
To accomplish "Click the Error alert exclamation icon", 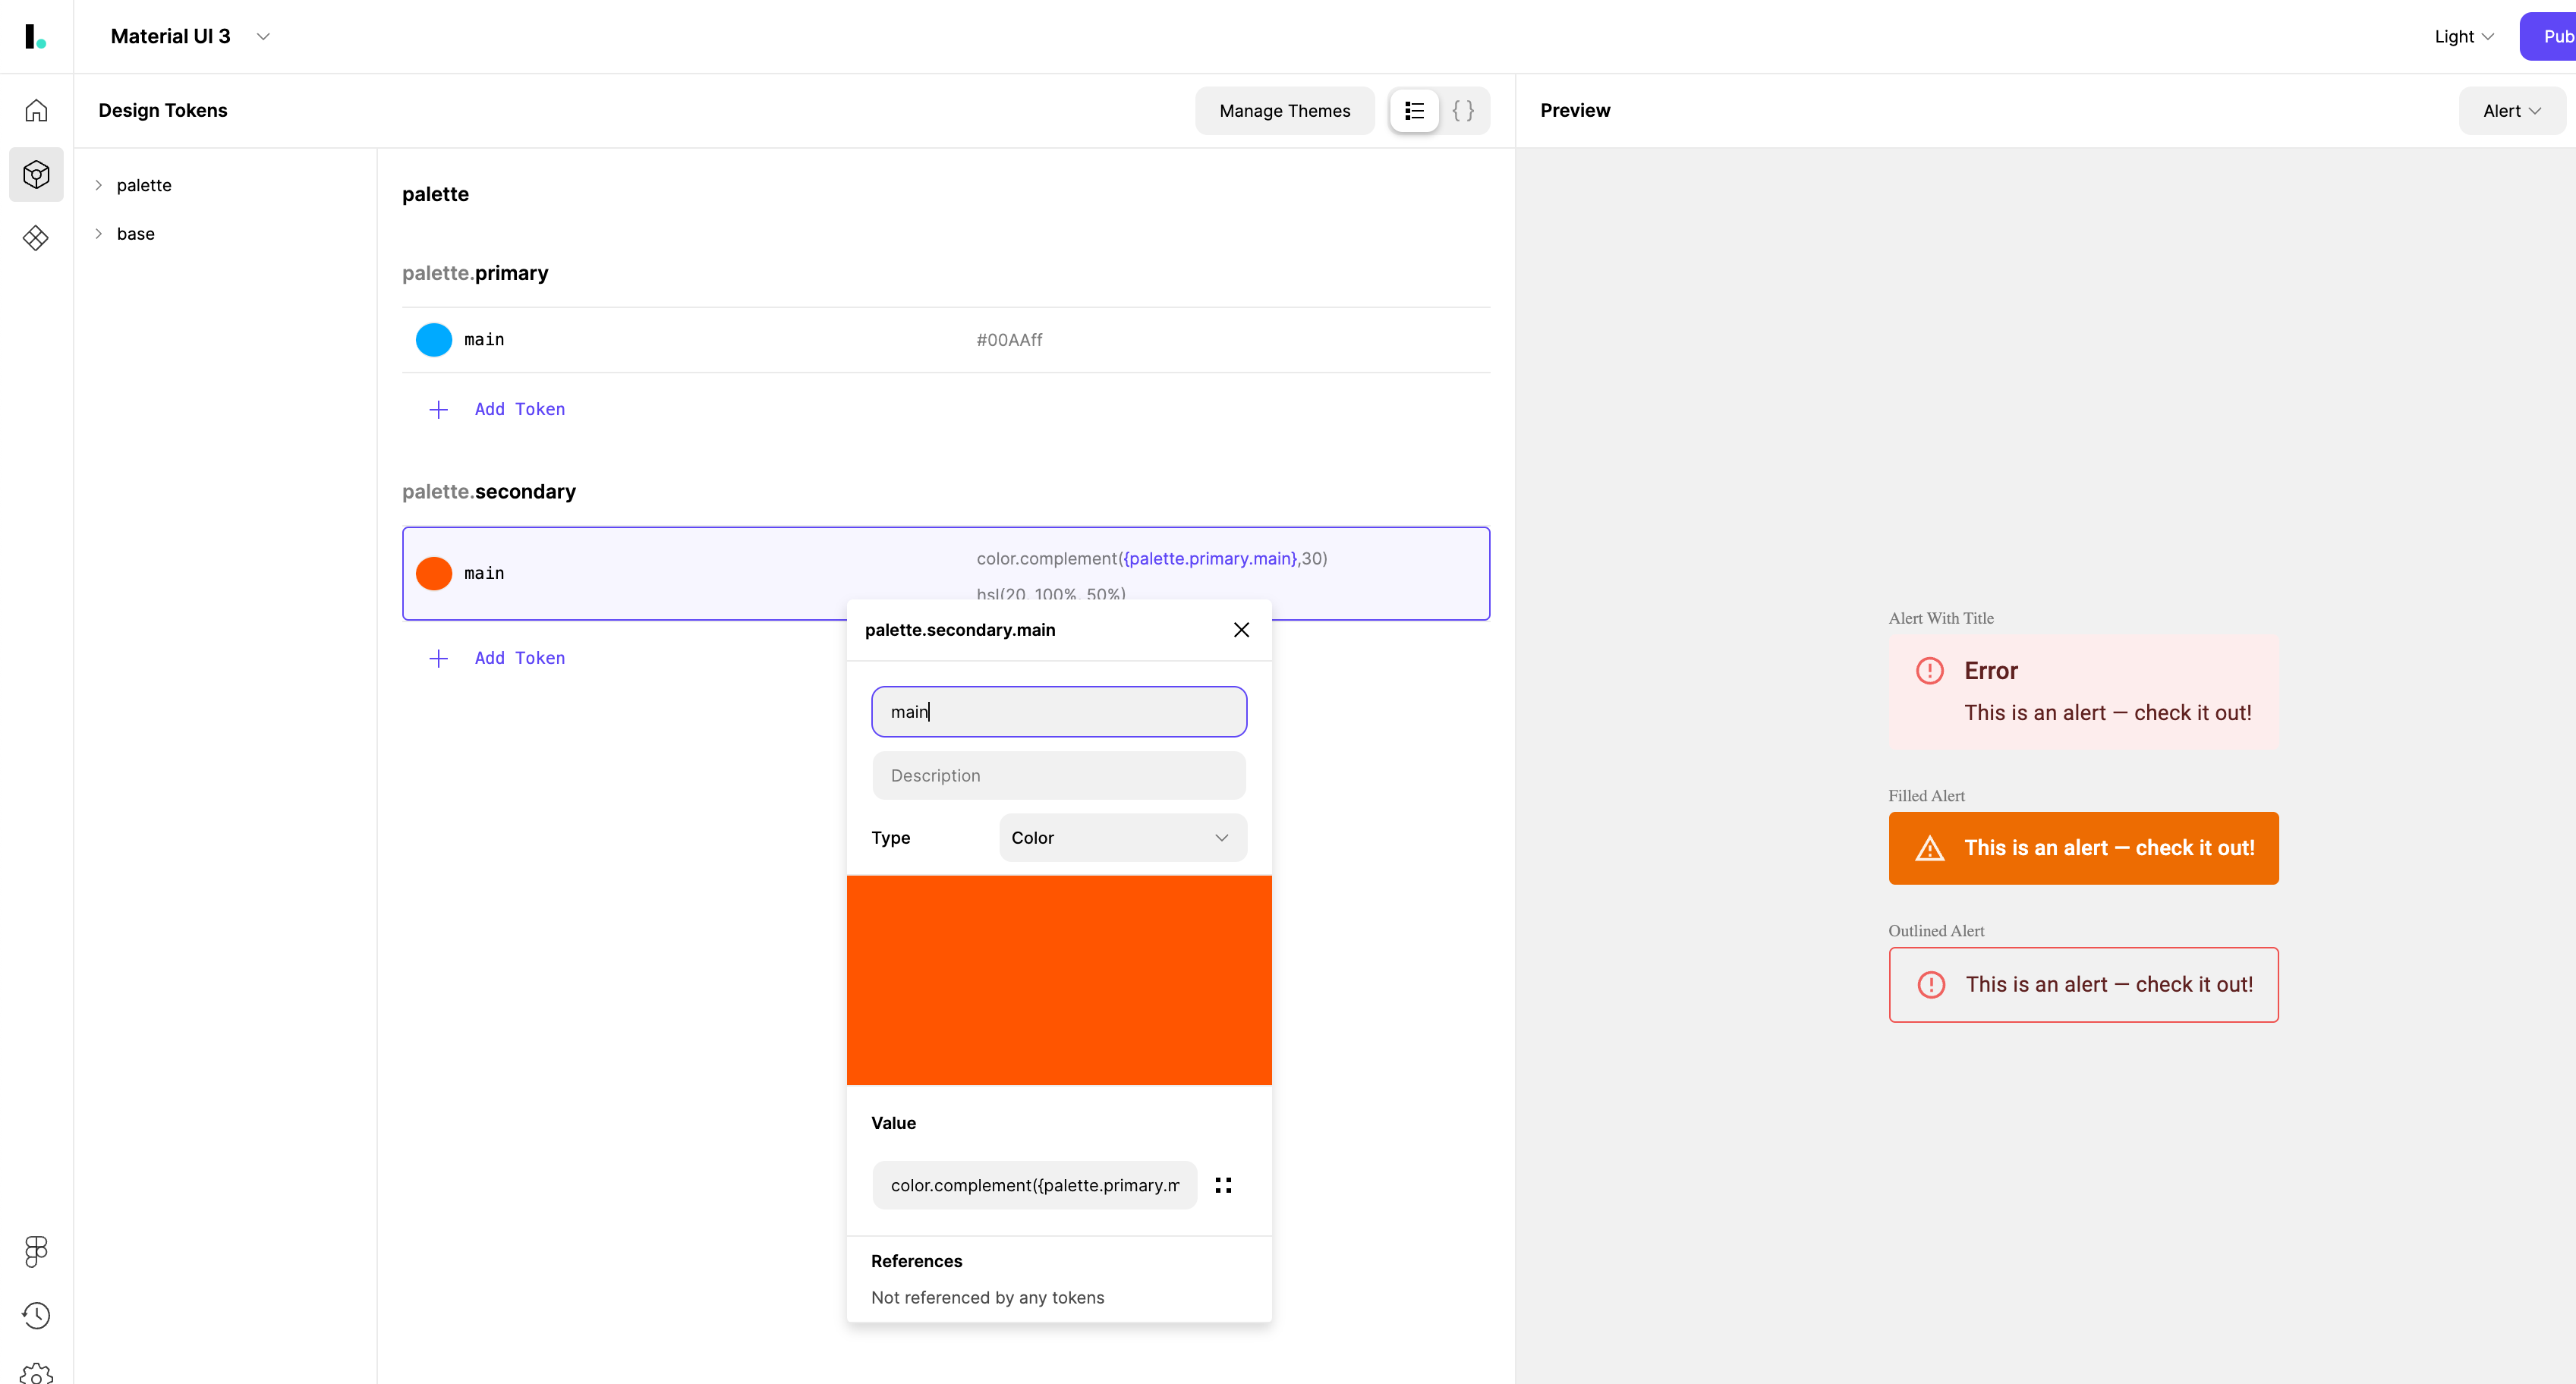I will click(x=1930, y=671).
